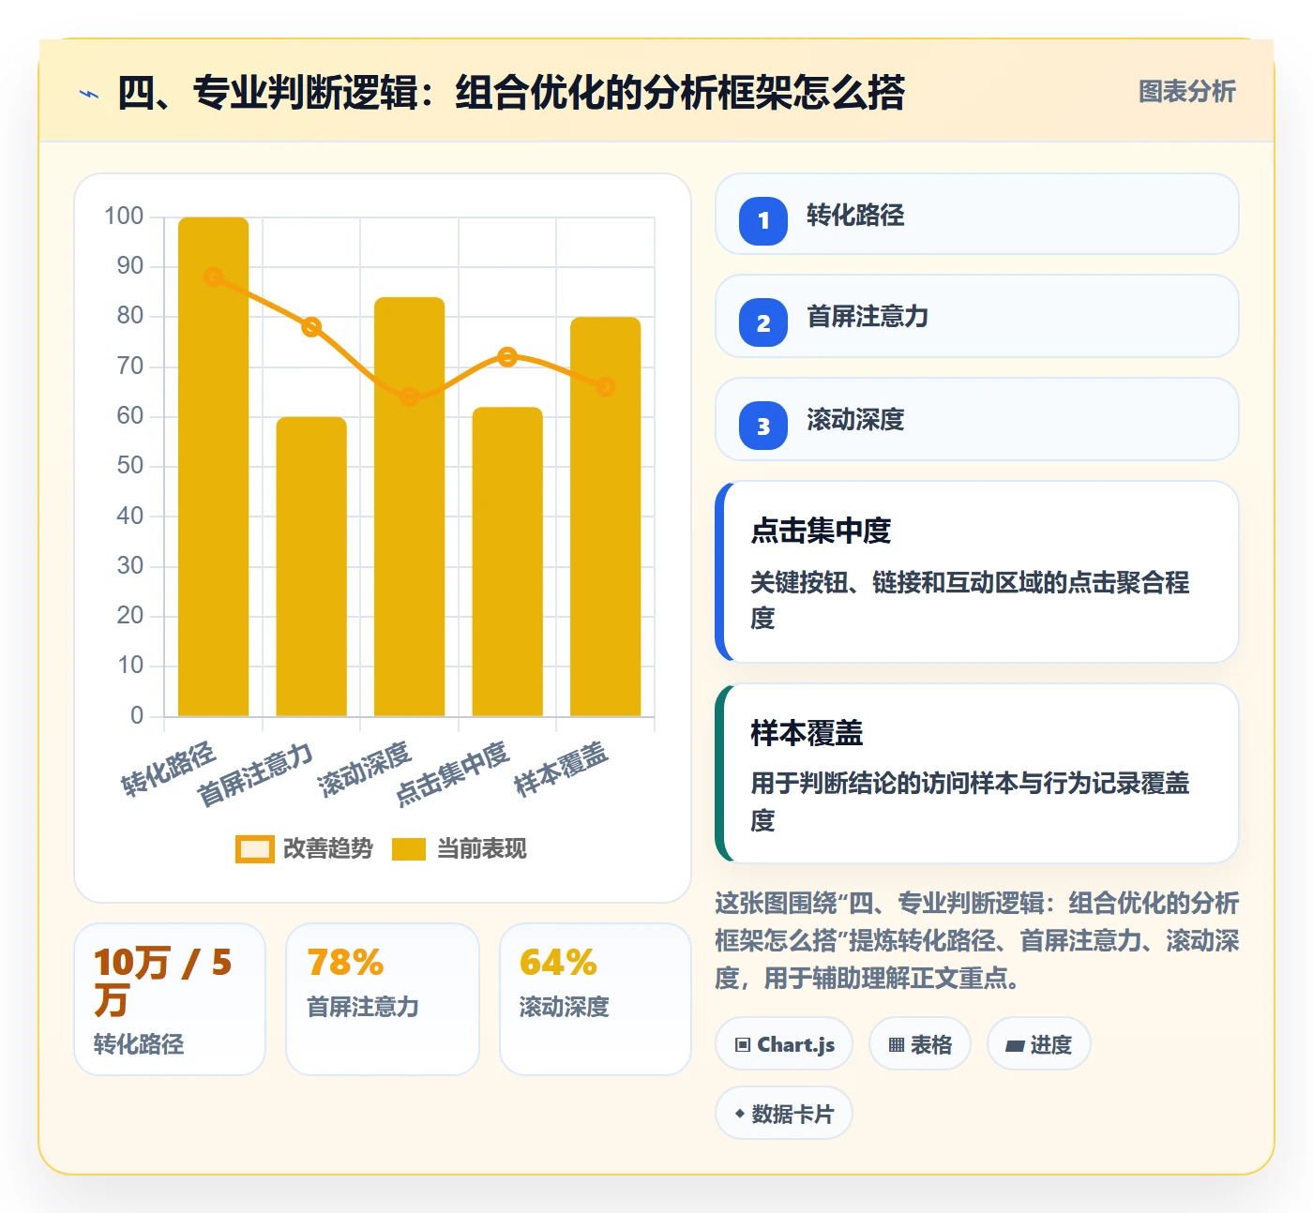Image resolution: width=1313 pixels, height=1213 pixels.
Task: Click the x-axis label 转化路径
Action: point(169,769)
